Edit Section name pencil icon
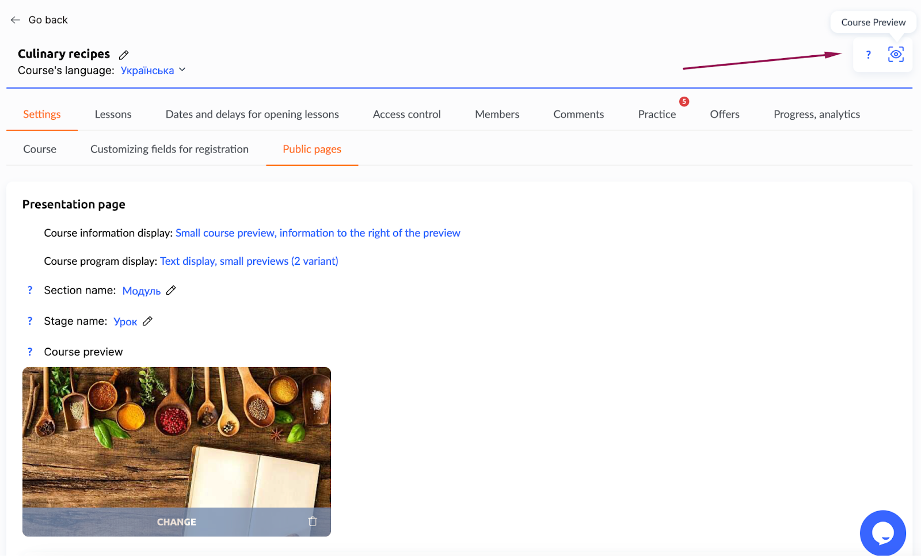This screenshot has width=921, height=556. (x=171, y=290)
